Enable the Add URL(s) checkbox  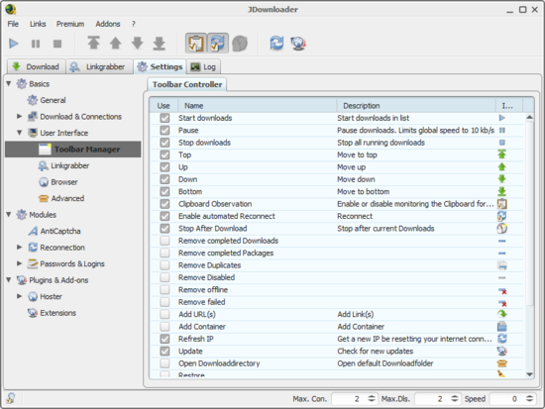tap(164, 314)
